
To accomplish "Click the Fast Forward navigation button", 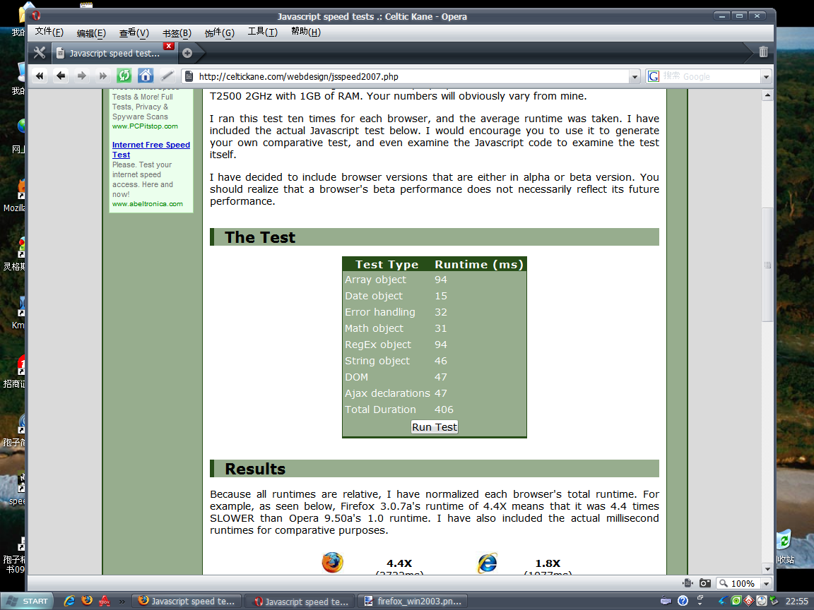I will coord(102,76).
